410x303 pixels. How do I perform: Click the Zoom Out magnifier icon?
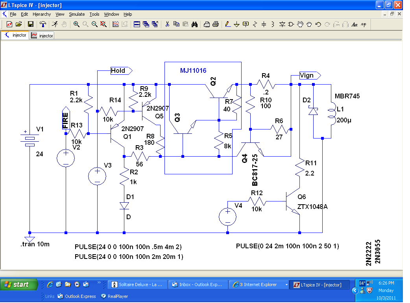[x=94, y=24]
